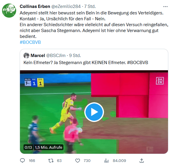Like the tweet with the heart icon
This screenshot has height=164, width=173.
click(x=78, y=160)
